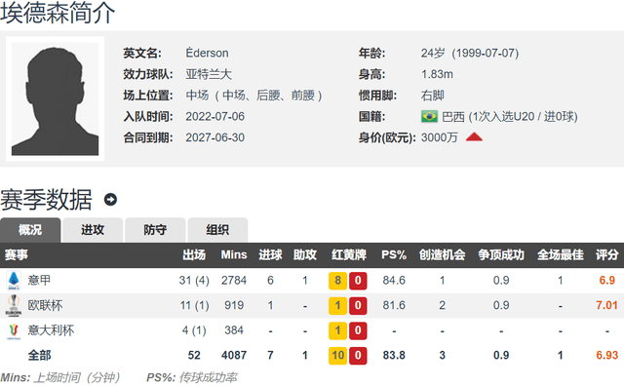This screenshot has width=624, height=386.
Task: Click the total red card badge
Action: pyautogui.click(x=358, y=356)
